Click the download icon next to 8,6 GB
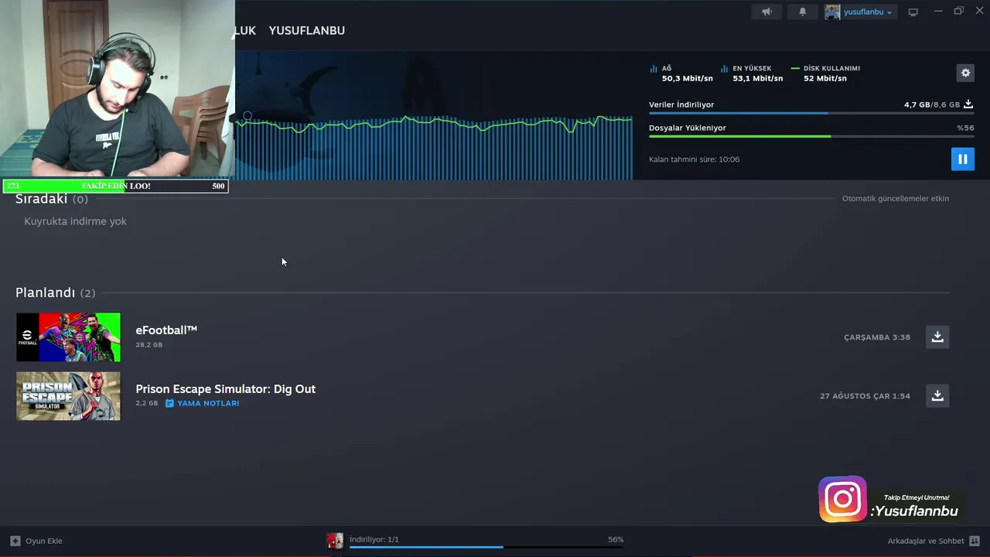The image size is (990, 557). pos(968,104)
